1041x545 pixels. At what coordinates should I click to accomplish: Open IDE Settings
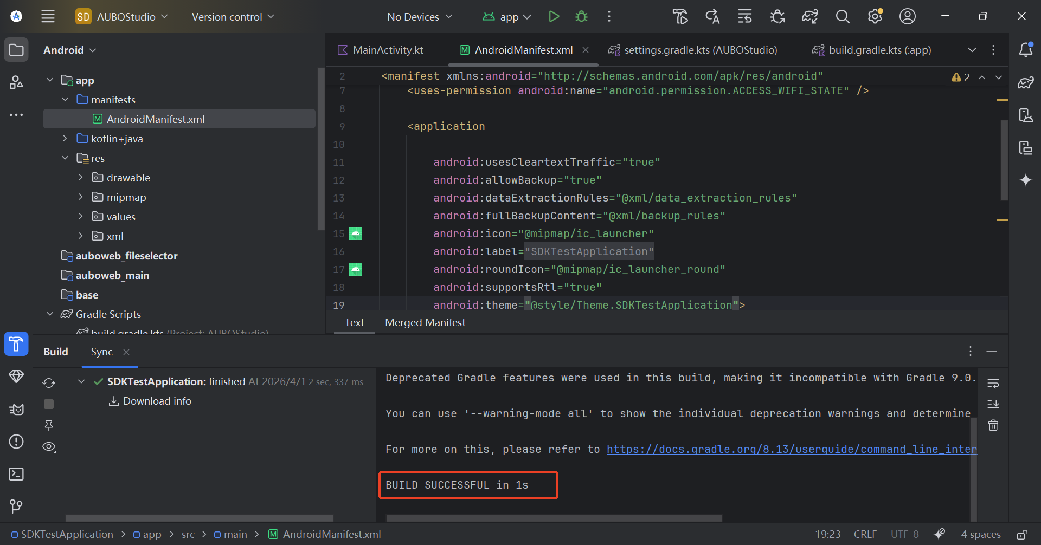pos(875,16)
